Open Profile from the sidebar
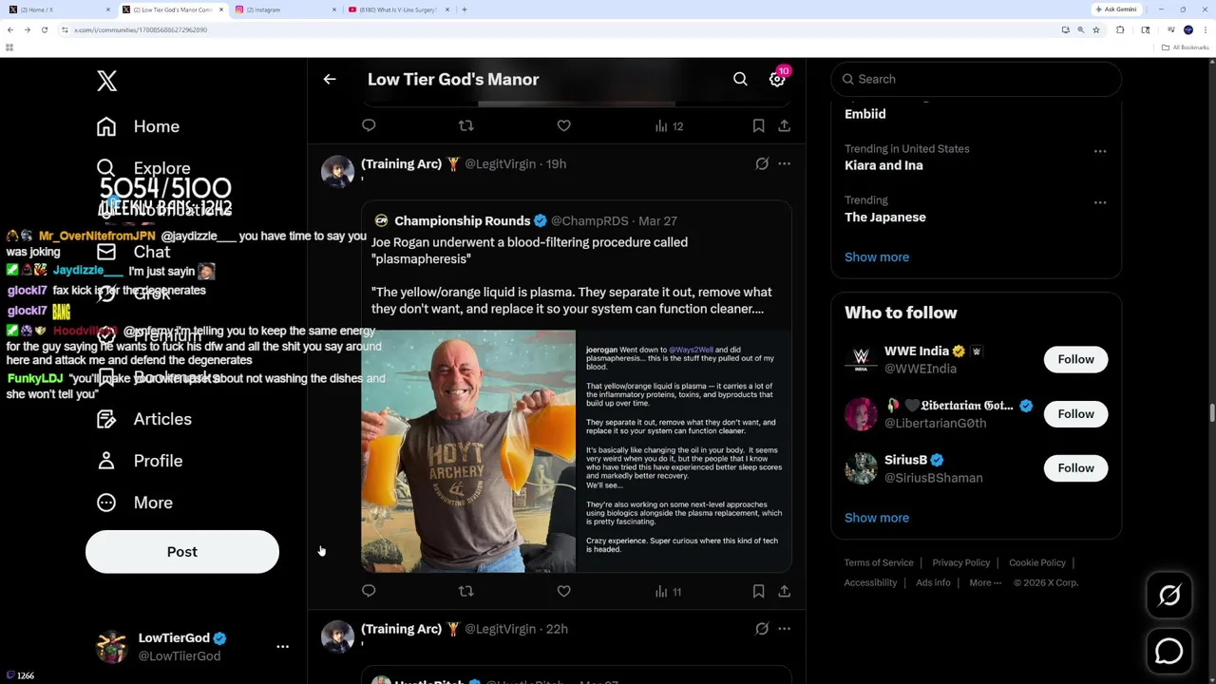This screenshot has width=1216, height=684. click(x=139, y=461)
